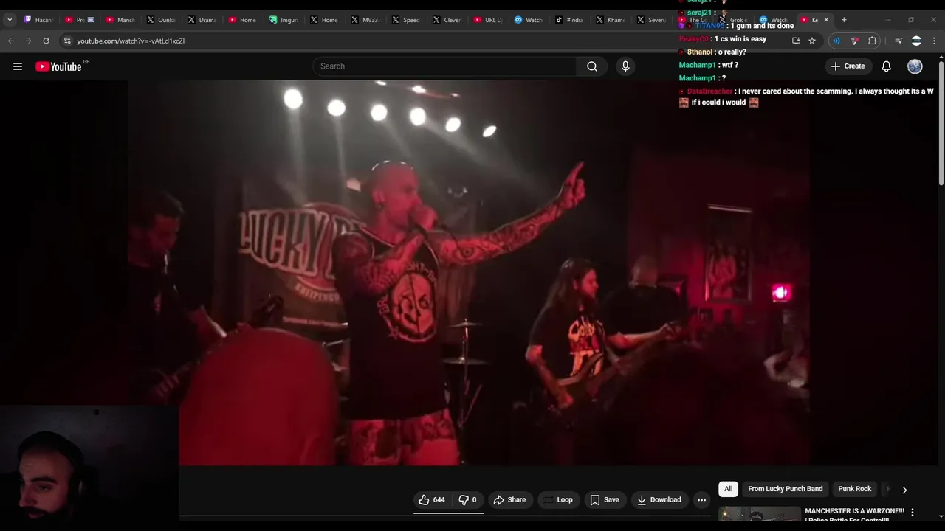Viewport: 945px width, 531px height.
Task: Open Manchester Is A Warzone video thumbnail
Action: pos(760,515)
